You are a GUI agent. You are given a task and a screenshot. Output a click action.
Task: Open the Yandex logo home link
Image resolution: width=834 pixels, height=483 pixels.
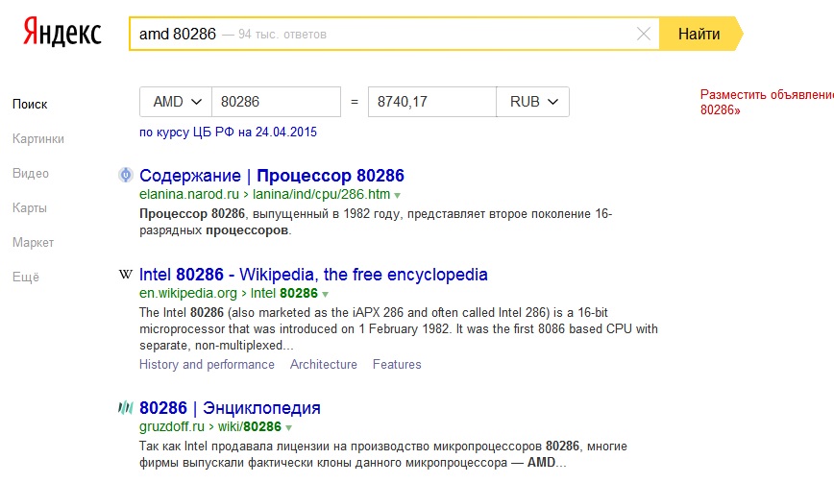click(x=62, y=32)
